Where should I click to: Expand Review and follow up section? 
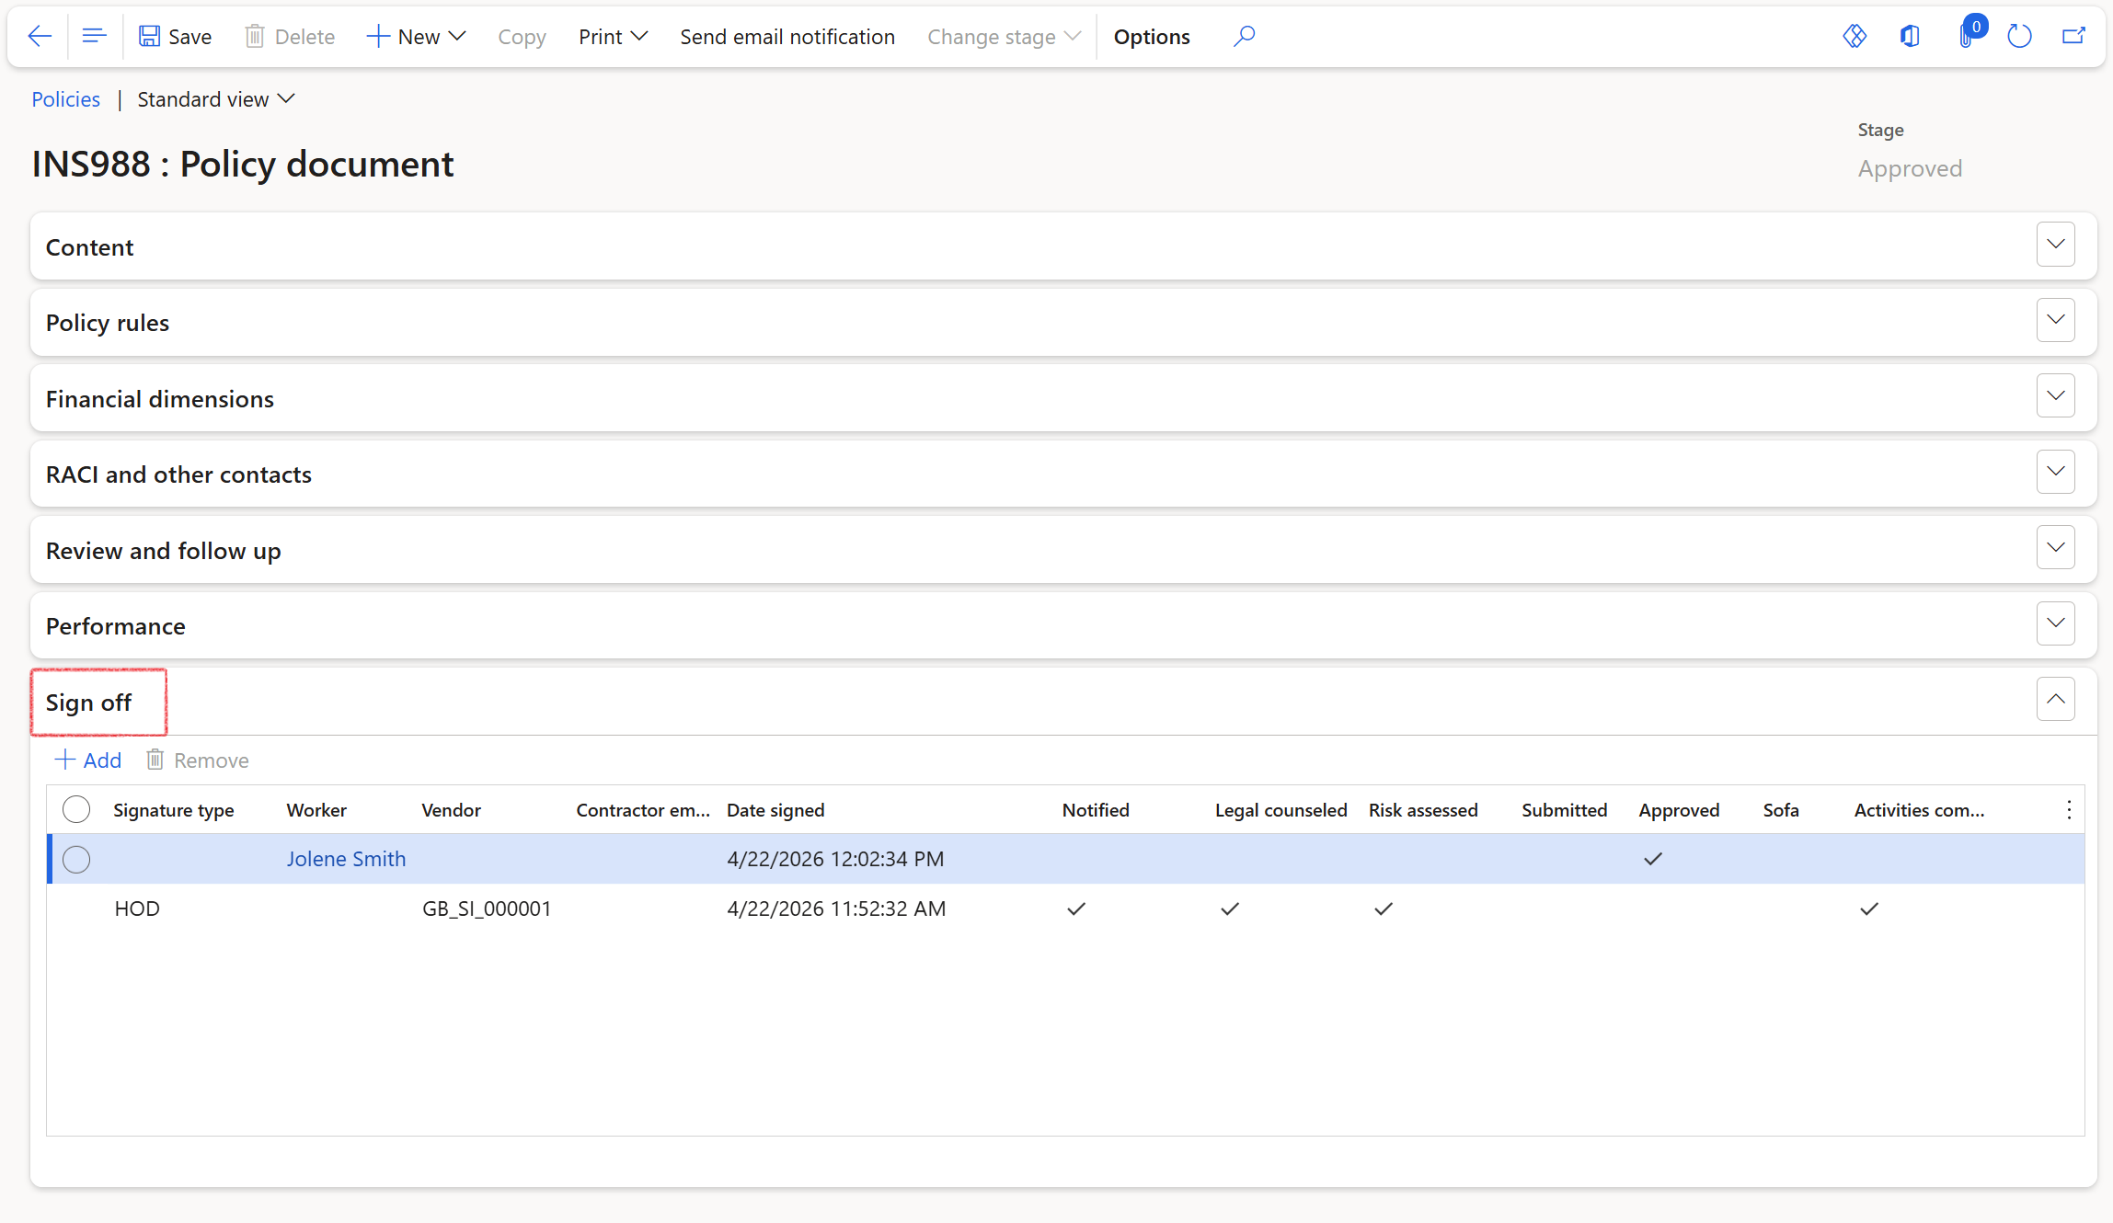(2056, 547)
